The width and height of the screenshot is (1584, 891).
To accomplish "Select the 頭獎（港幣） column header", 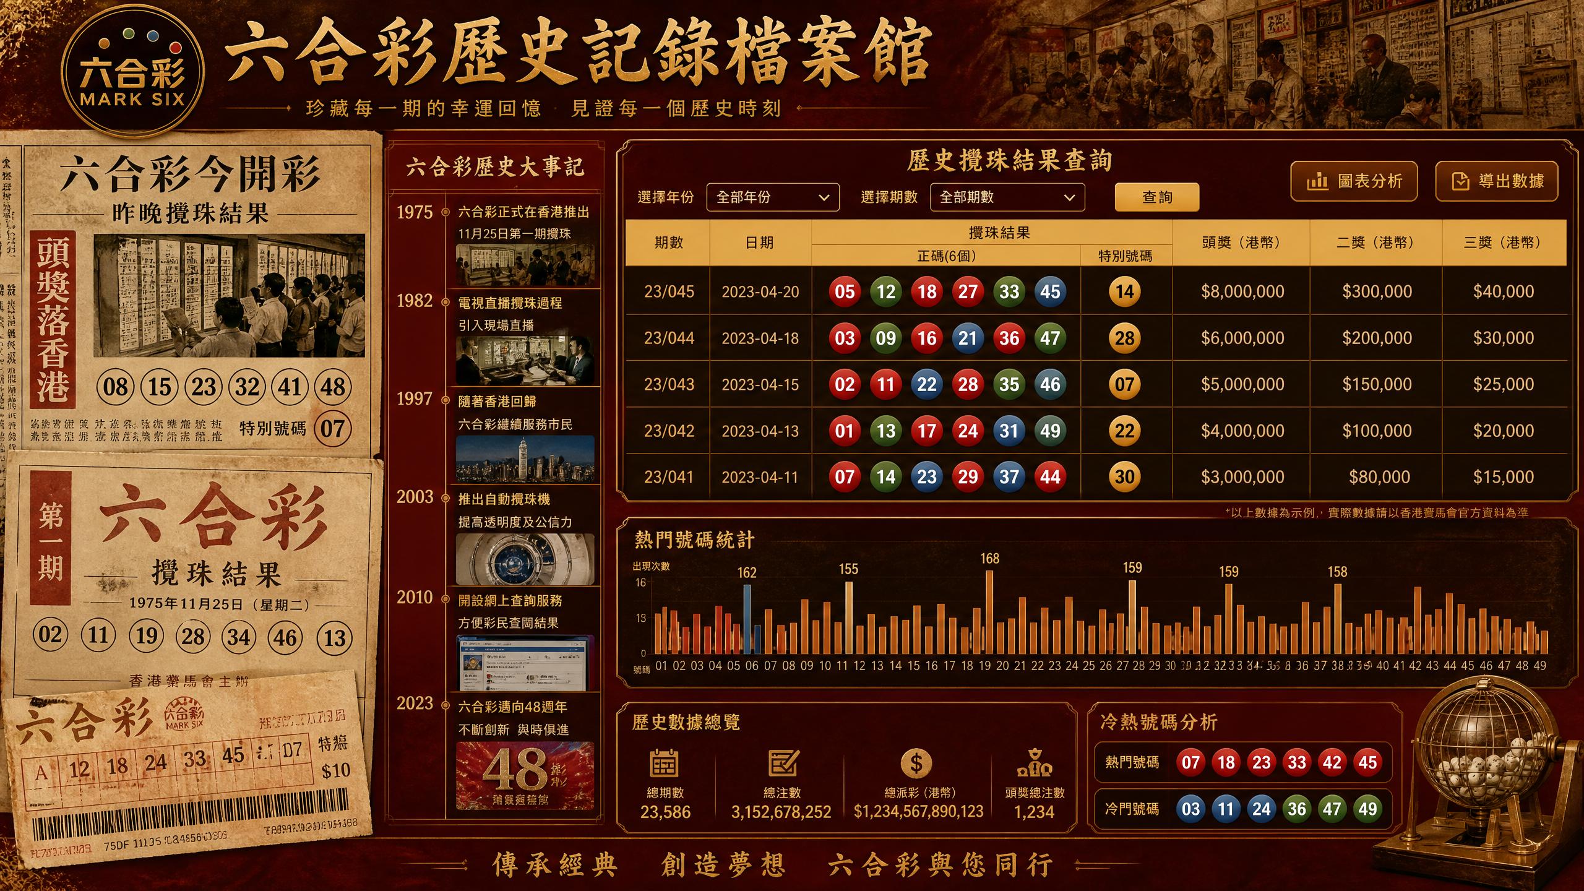I will click(1241, 243).
